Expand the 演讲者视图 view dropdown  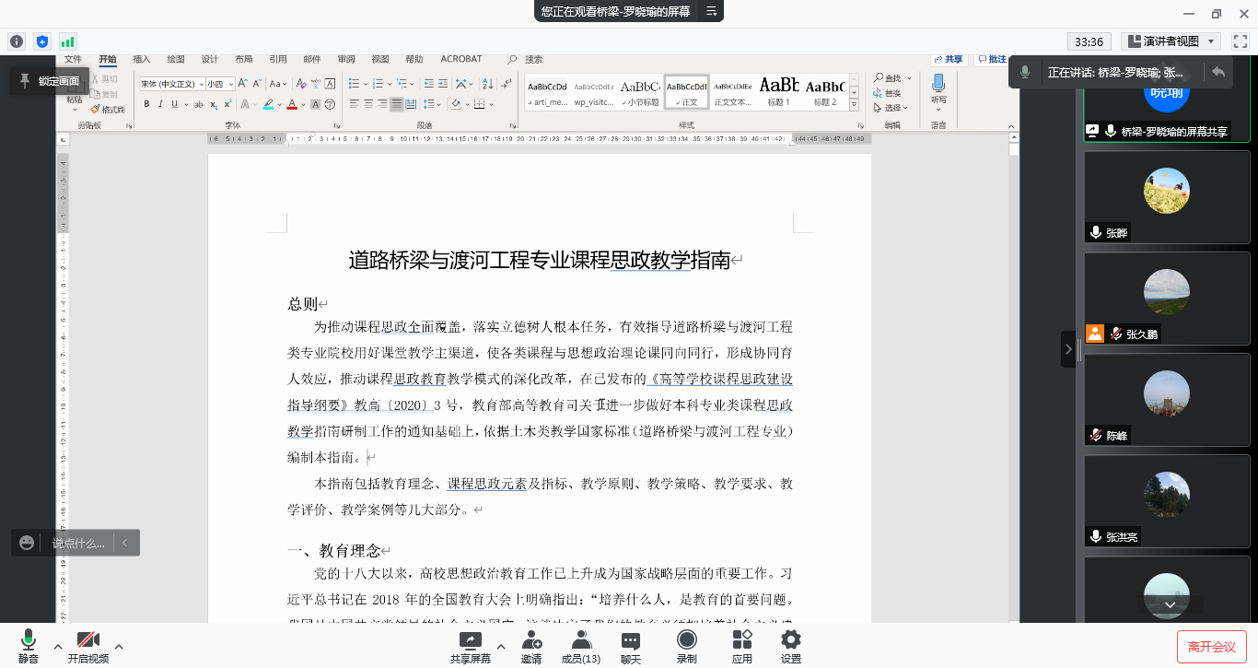1171,41
